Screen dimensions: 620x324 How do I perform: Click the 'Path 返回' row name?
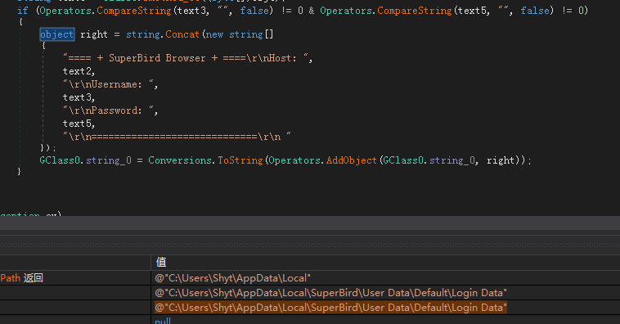click(22, 278)
